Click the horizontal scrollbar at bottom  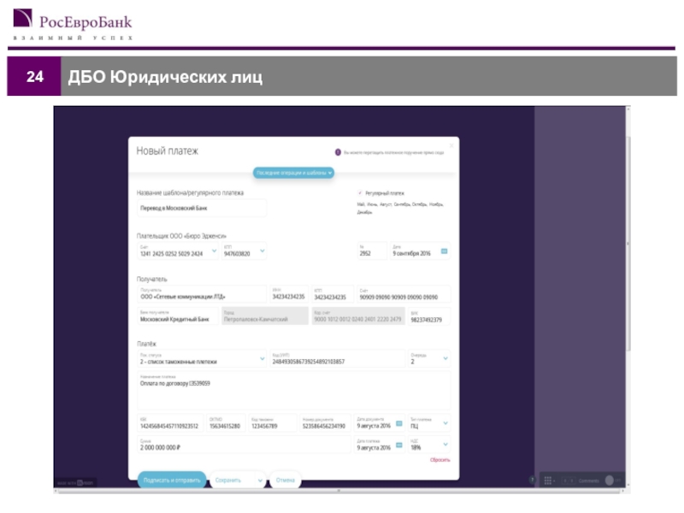[339, 491]
